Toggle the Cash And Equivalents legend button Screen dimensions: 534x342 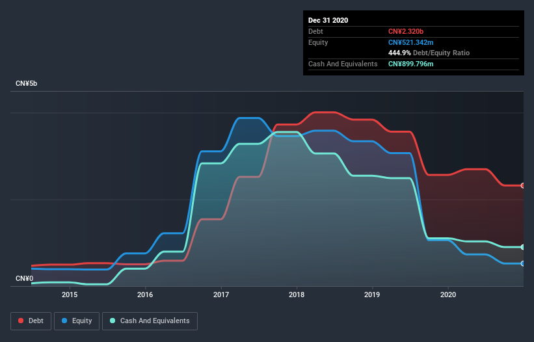pos(150,321)
